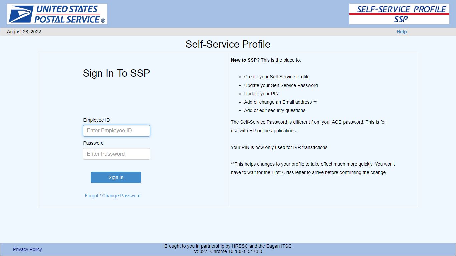This screenshot has width=456, height=256.
Task: Click 'Create your Self-Service Profile' bullet
Action: (x=277, y=77)
